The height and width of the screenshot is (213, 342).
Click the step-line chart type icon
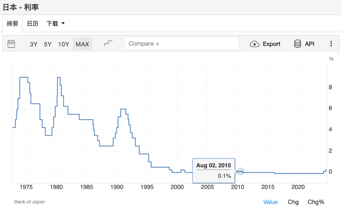[108, 44]
